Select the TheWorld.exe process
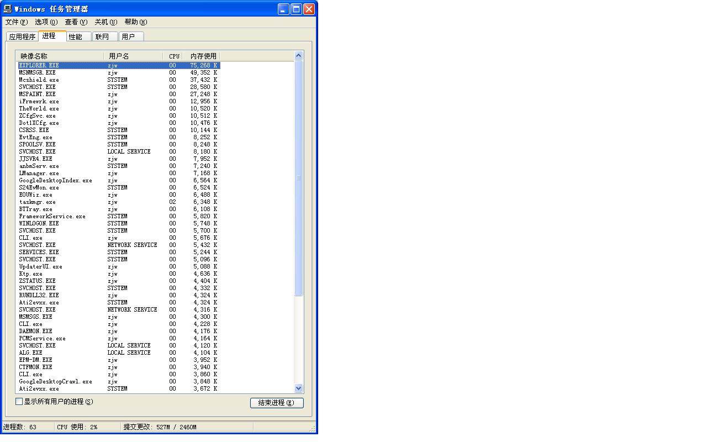Viewport: 707px width, 442px height. click(119, 108)
